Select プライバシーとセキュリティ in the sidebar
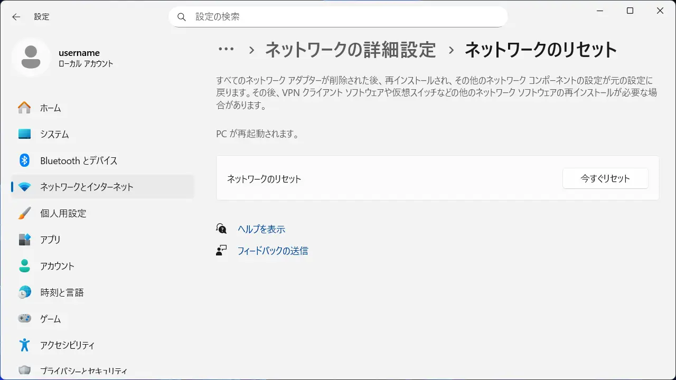 tap(83, 370)
